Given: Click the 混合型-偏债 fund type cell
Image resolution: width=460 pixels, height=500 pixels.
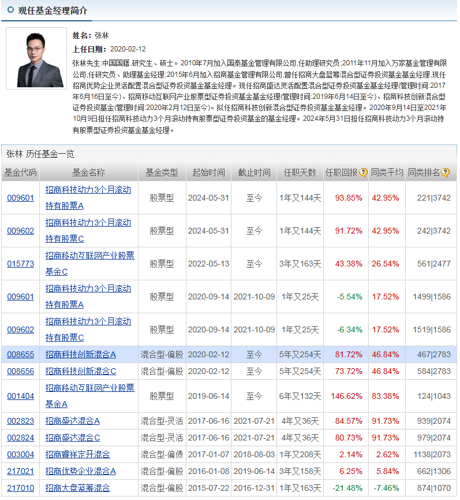Looking at the screenshot, I should point(162,455).
